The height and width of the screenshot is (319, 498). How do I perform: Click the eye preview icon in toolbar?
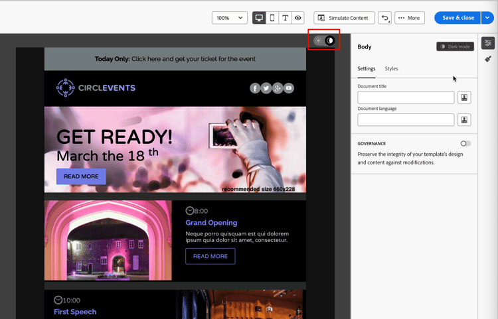pyautogui.click(x=298, y=18)
